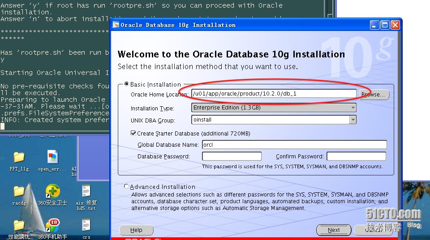The height and width of the screenshot is (240, 430).
Task: Minimize the Oracle installer window
Action: (x=374, y=25)
